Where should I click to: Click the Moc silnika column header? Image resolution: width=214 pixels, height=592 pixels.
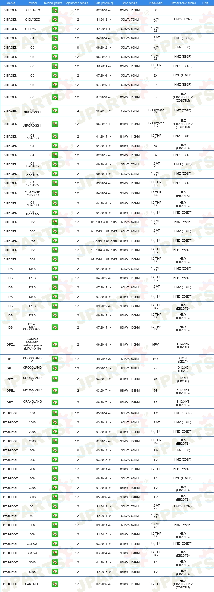pyautogui.click(x=130, y=3)
